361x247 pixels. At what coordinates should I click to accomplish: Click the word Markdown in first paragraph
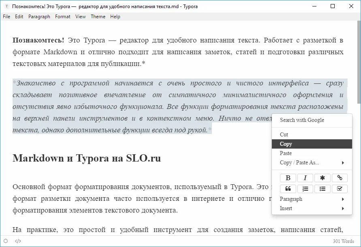[x=60, y=52]
